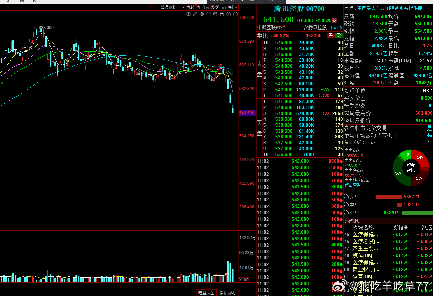Open the toolbox briefcase icon
The width and height of the screenshot is (433, 296).
click(208, 14)
